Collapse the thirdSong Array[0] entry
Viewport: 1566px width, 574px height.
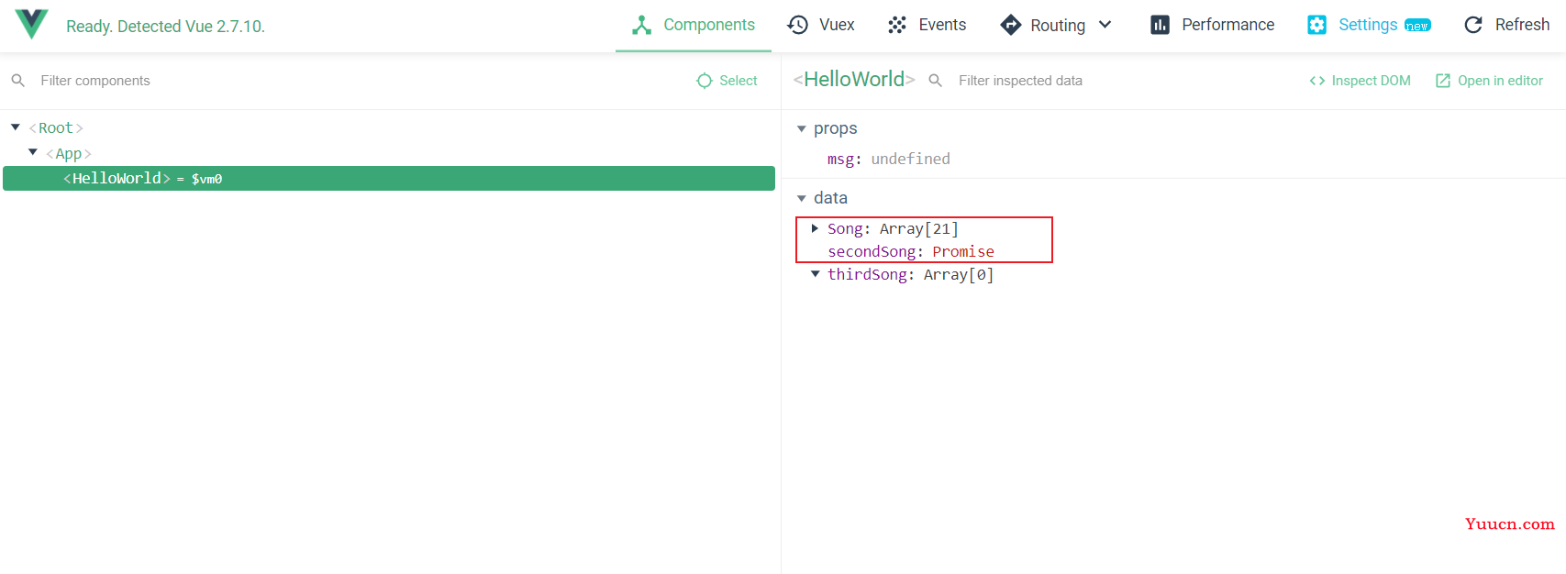815,273
